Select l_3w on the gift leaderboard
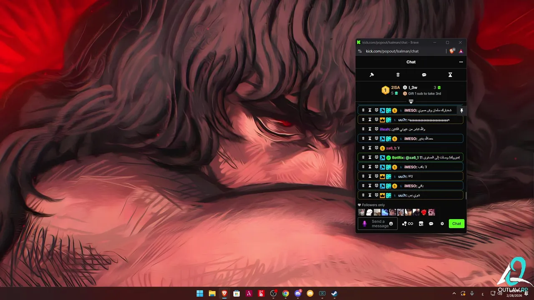Viewport: 534px width, 300px height. (413, 87)
